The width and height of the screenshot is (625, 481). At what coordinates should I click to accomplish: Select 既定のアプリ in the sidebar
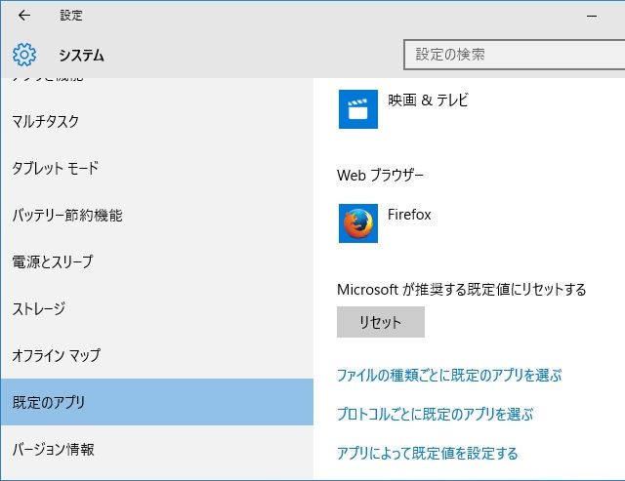pos(156,402)
